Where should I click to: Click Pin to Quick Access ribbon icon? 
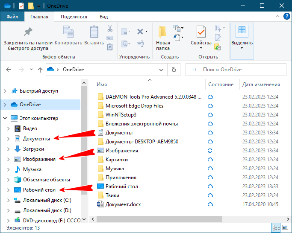coord(28,32)
